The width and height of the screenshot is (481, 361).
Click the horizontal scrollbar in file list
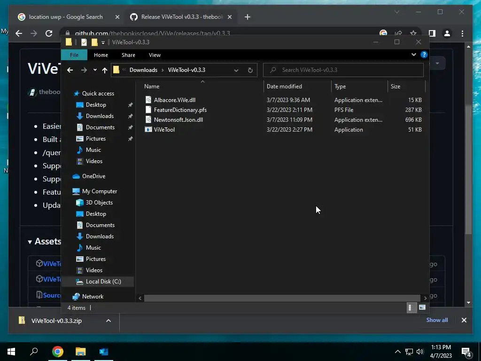pos(282,298)
